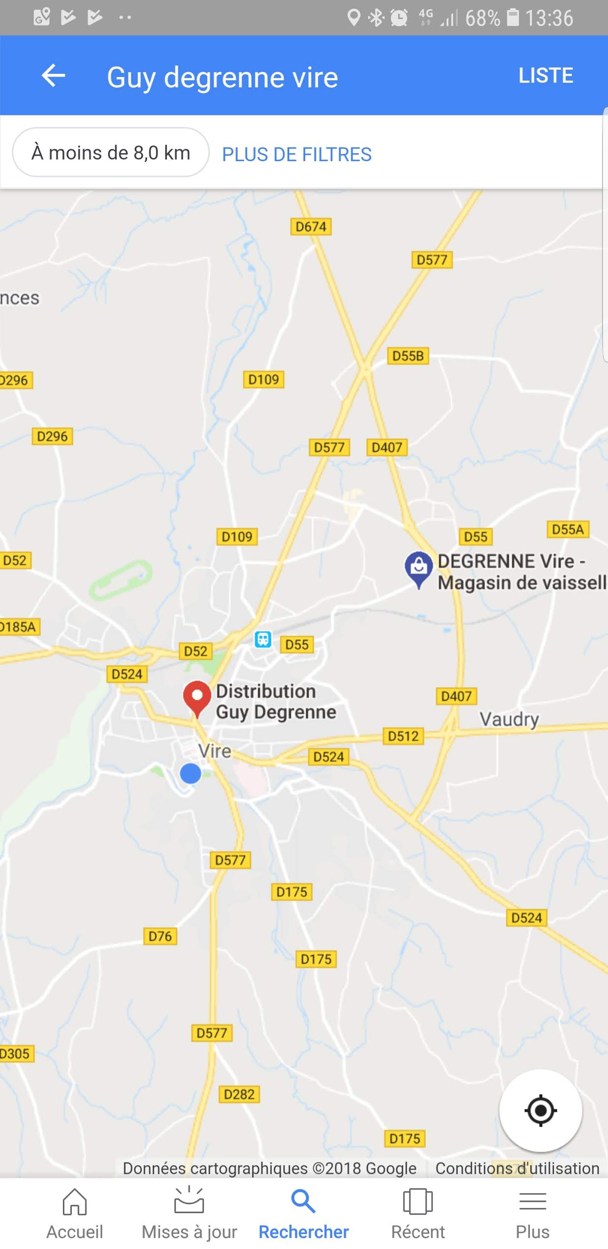Open PLUS DE FILTRES
The image size is (608, 1249).
297,154
